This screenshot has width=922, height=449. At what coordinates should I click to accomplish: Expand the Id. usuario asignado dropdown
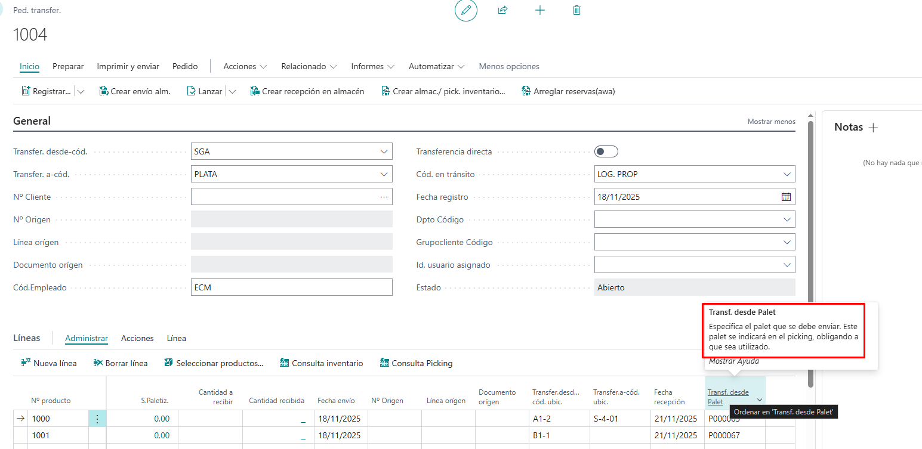[786, 265]
